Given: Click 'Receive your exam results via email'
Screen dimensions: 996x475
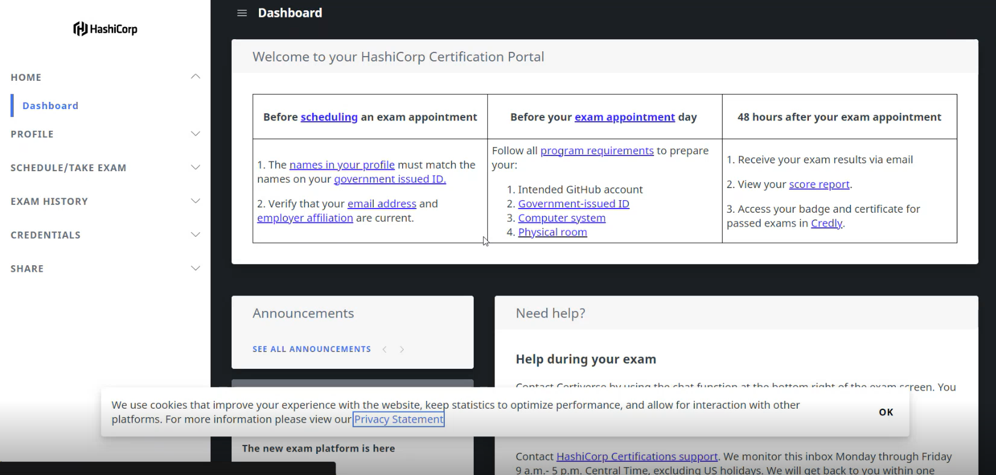Looking at the screenshot, I should [825, 160].
